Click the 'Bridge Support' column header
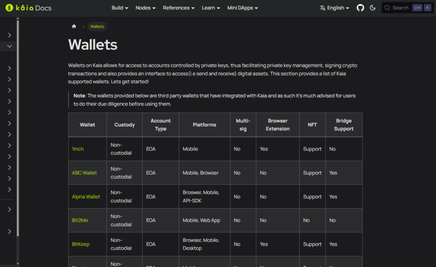The width and height of the screenshot is (436, 267). [x=344, y=125]
